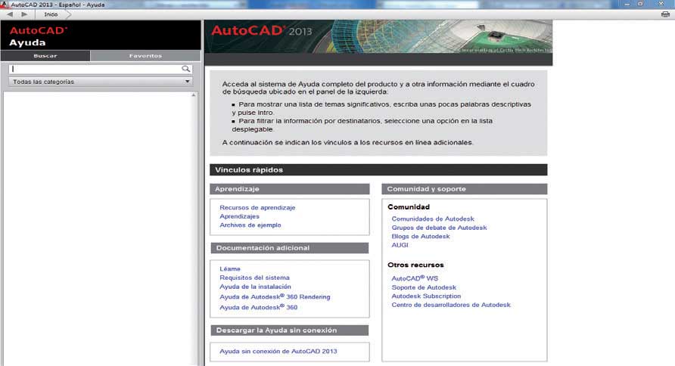The height and width of the screenshot is (366, 675).
Task: Open Ayuda de la instalación link
Action: pyautogui.click(x=255, y=287)
